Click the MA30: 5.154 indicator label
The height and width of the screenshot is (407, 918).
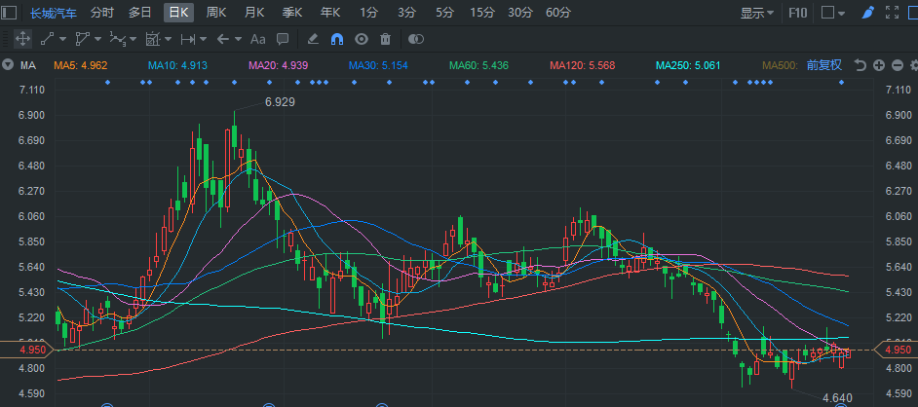[x=378, y=65]
